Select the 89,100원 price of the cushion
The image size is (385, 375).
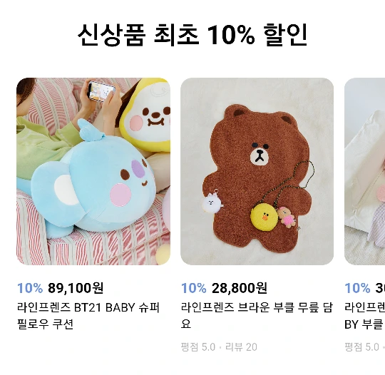(76, 288)
